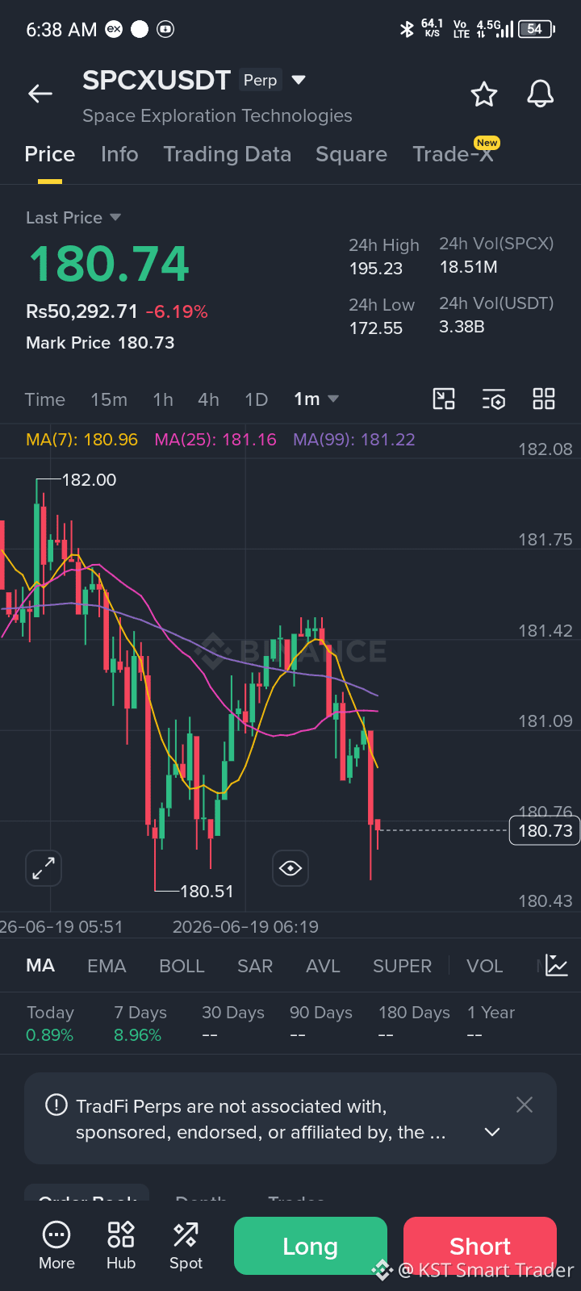Open the indicator chart settings icon
Image resolution: width=581 pixels, height=1291 pixels.
click(557, 965)
